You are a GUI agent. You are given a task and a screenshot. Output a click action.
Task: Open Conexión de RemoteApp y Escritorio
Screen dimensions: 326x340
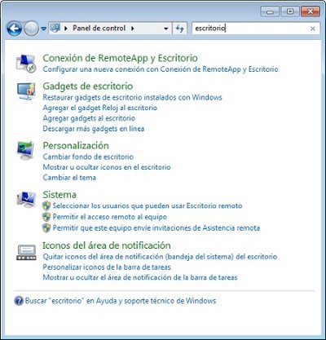tap(121, 58)
